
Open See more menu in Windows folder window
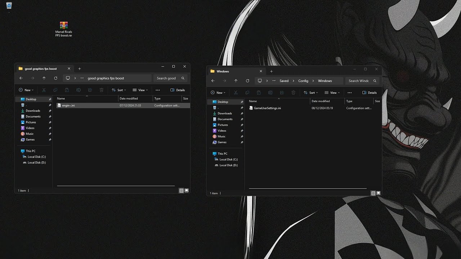coord(350,93)
